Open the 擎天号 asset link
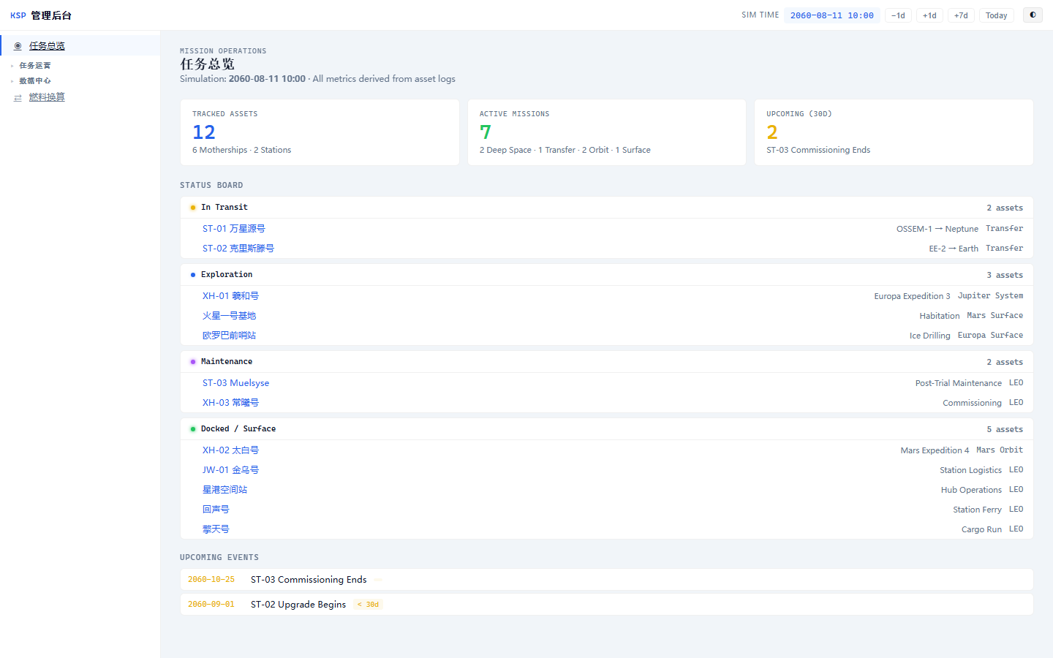Screen dimensions: 1053x658 click(x=216, y=529)
